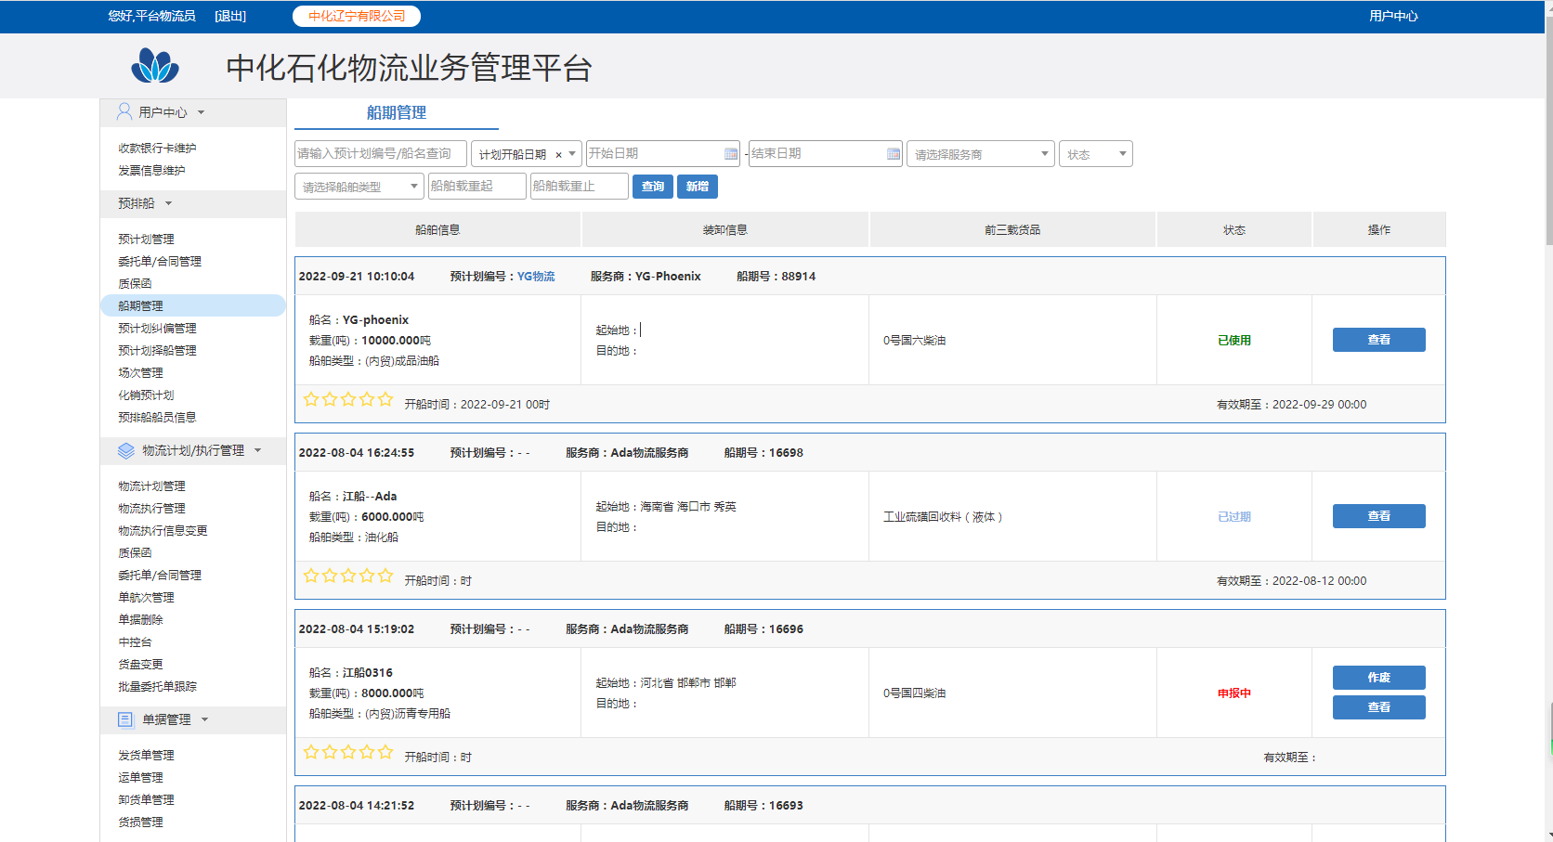The image size is (1553, 842).
Task: Click the 退出 logout link
Action: (x=230, y=16)
